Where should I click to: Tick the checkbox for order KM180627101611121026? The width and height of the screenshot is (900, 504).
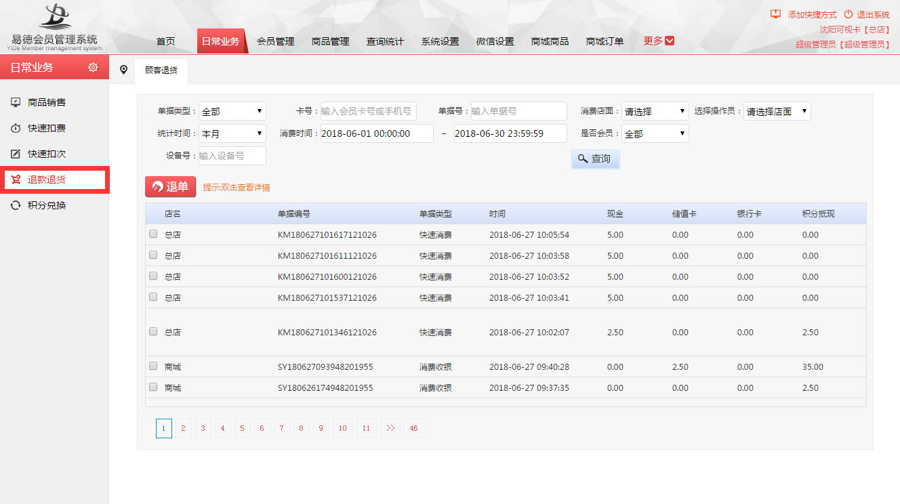[152, 255]
